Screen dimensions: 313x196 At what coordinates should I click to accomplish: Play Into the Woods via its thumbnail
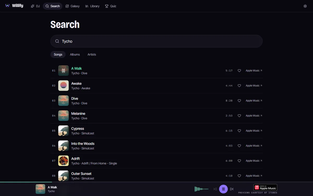pos(63,146)
